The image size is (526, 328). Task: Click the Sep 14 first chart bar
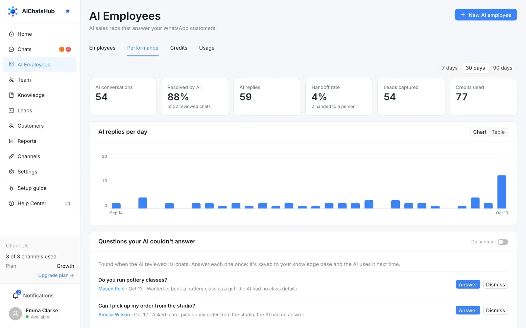pos(116,206)
